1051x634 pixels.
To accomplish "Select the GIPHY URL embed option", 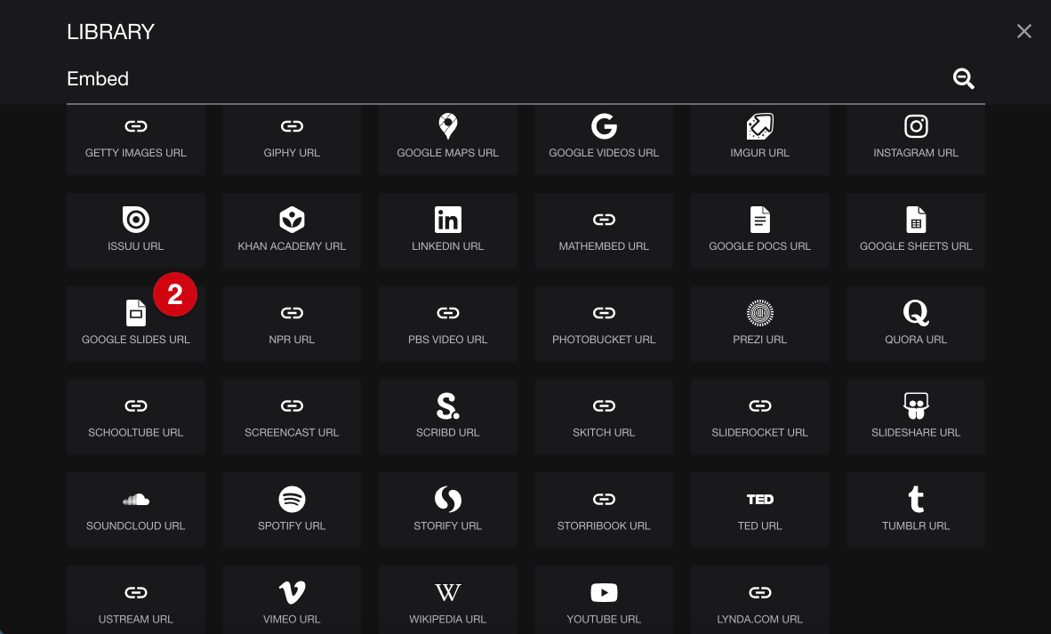I will tap(292, 137).
